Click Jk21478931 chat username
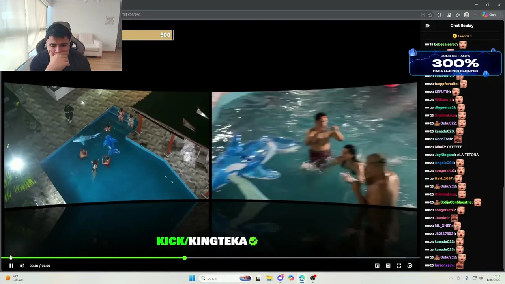This screenshot has width=505, height=284. tap(445, 234)
